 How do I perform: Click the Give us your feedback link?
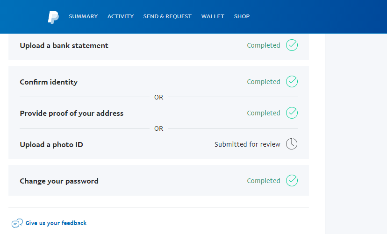[x=56, y=223]
